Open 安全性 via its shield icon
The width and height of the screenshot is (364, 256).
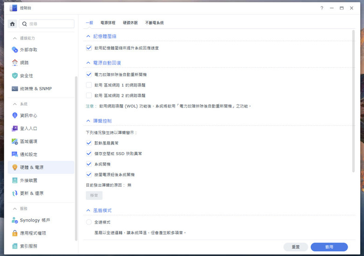pyautogui.click(x=14, y=76)
